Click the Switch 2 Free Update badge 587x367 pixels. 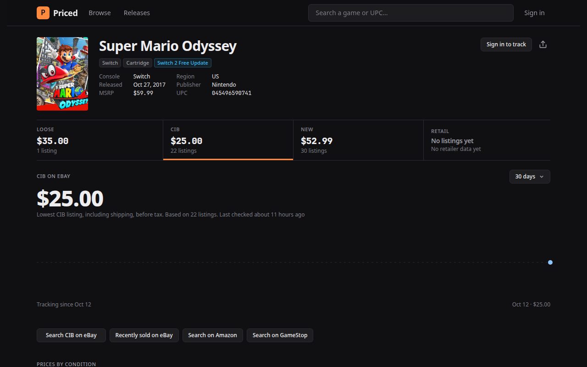pos(183,63)
